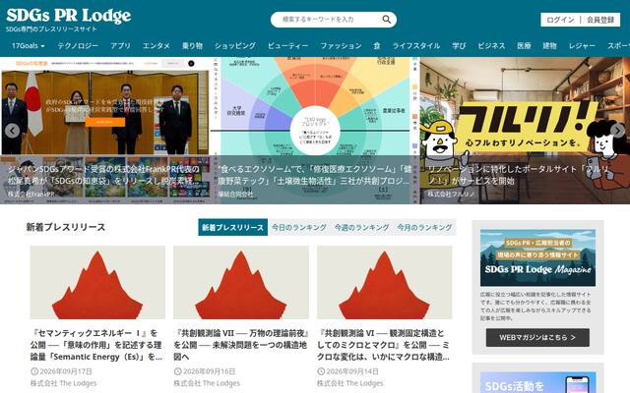
Task: Expand the 17Goals dropdown menu
Action: tap(29, 46)
